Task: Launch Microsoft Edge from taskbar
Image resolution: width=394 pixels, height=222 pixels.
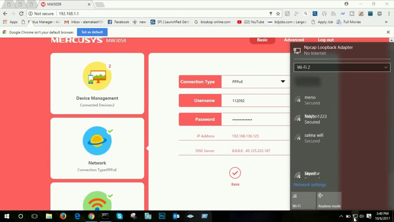Action: pos(77,216)
